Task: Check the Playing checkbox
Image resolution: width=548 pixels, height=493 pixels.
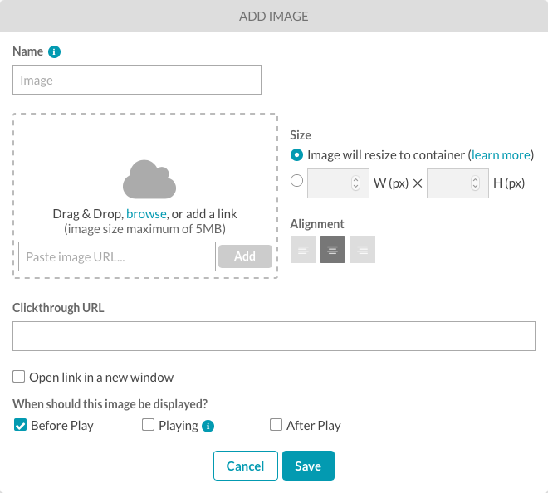Action: click(148, 425)
